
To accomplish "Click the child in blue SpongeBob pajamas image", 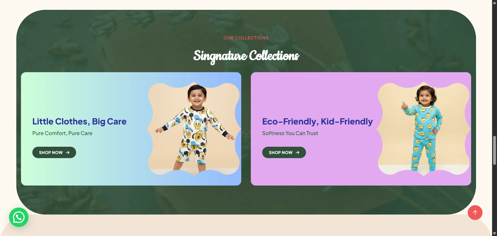I will click(x=423, y=129).
